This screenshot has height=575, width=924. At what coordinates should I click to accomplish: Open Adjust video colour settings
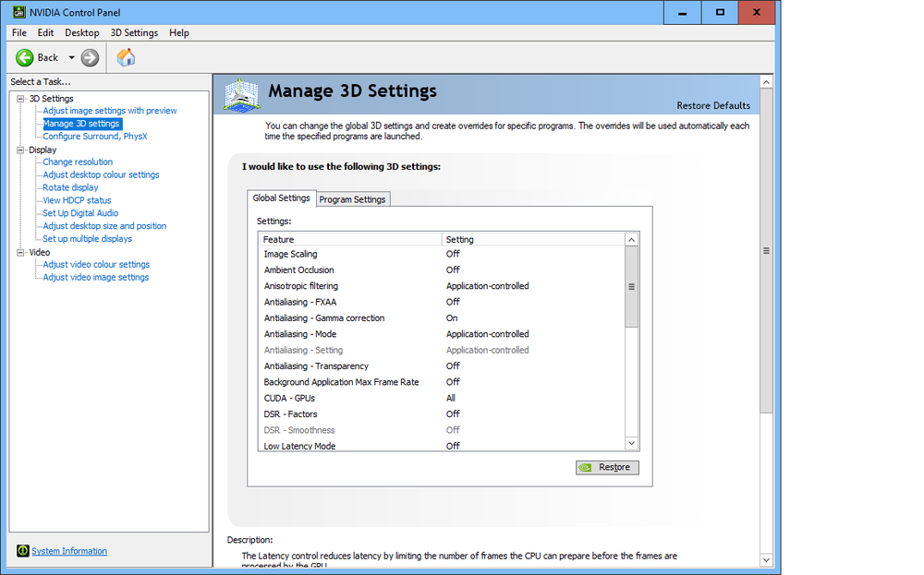[x=96, y=265]
